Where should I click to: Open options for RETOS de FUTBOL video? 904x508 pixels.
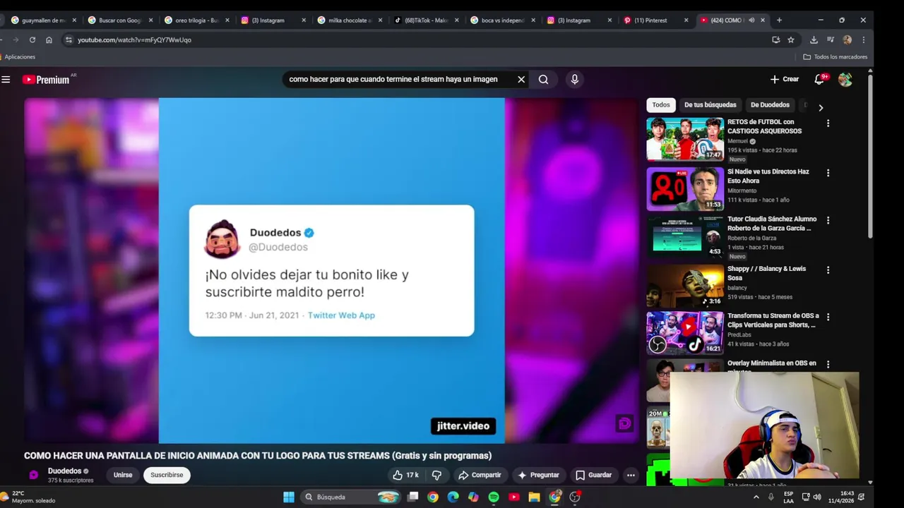tap(828, 123)
